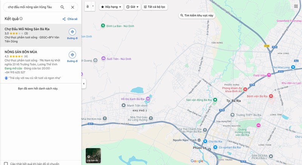Click the search magnifier icon
This screenshot has width=302, height=165.
(62, 7)
